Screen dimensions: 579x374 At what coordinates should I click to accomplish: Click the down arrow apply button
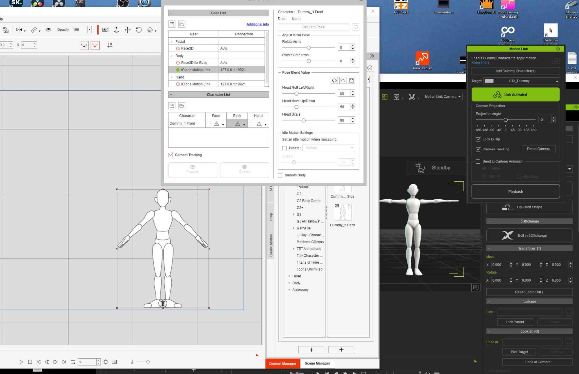(x=311, y=350)
